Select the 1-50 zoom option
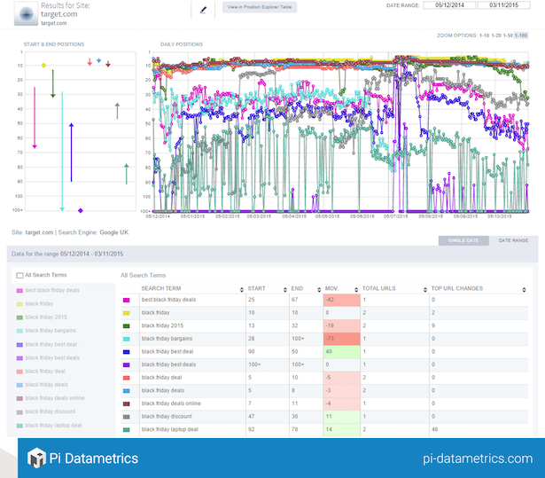The image size is (545, 478). [510, 35]
